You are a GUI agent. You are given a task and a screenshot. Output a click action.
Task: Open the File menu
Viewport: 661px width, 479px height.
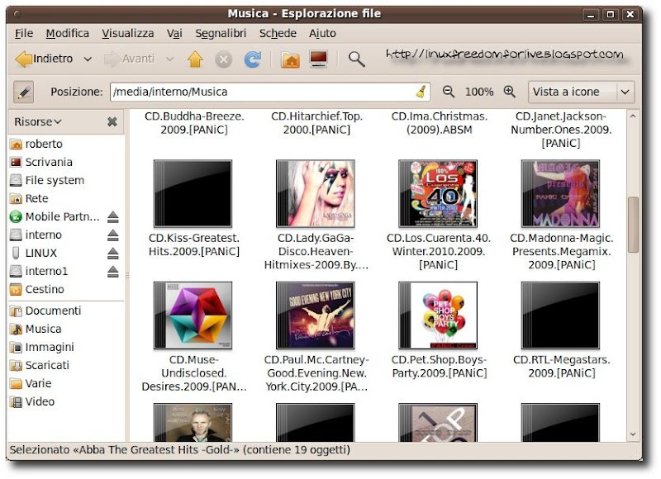click(x=24, y=33)
